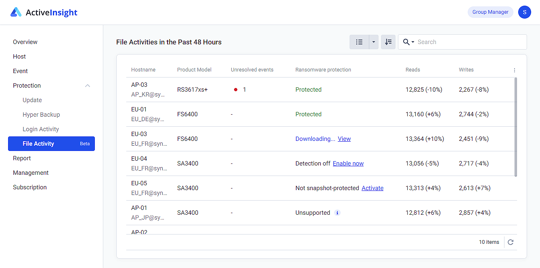Refresh the file activity list
Image resolution: width=540 pixels, height=268 pixels.
pyautogui.click(x=511, y=242)
